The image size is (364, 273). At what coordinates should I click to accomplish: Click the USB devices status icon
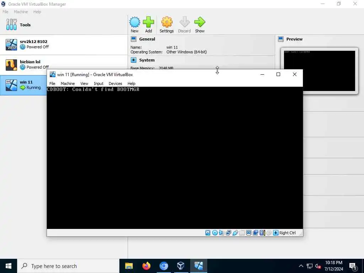(x=235, y=233)
